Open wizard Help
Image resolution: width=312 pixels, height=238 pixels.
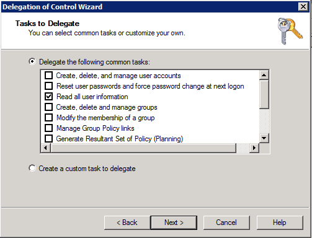[280, 223]
